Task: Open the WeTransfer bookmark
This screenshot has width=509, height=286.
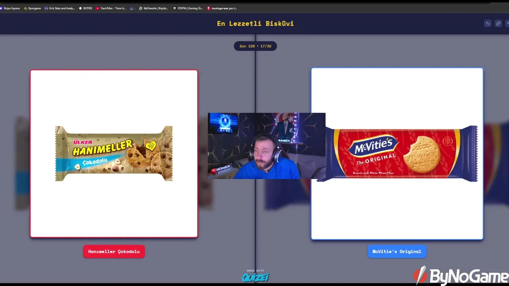Action: point(153,8)
